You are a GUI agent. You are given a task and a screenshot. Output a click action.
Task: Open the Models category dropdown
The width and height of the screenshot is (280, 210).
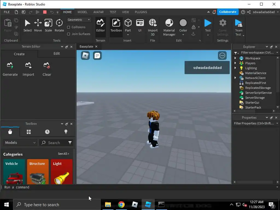(20, 142)
